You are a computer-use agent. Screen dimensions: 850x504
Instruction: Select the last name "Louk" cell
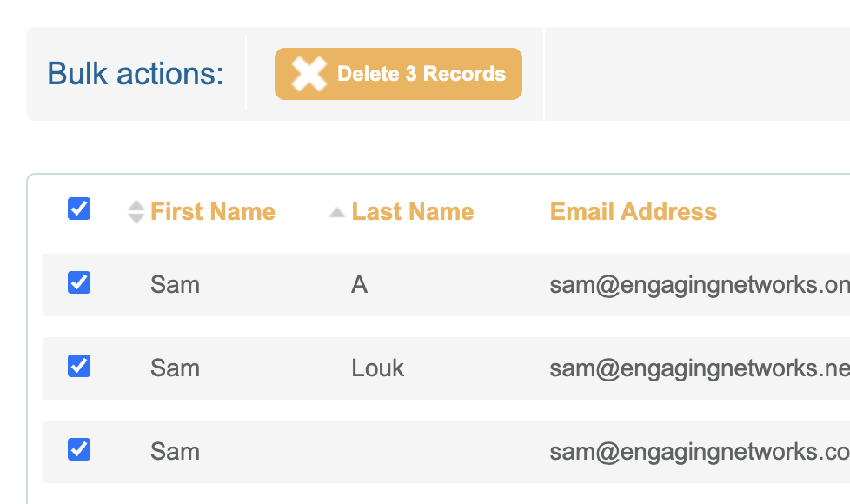pos(377,368)
